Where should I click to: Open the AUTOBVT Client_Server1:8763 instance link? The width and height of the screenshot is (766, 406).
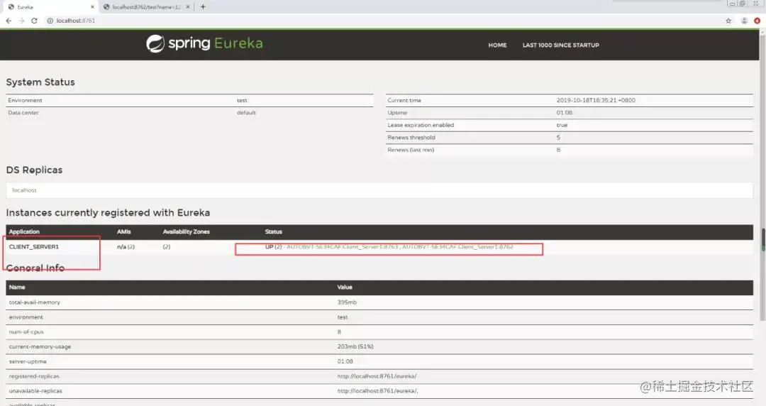point(343,246)
